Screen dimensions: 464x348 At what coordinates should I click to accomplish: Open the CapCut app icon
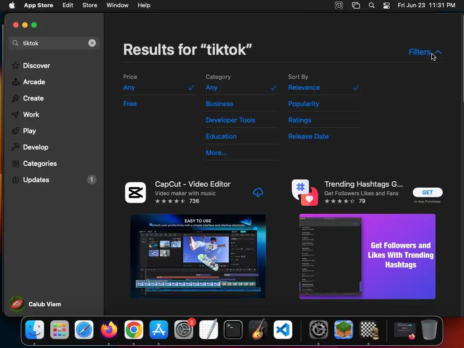pos(135,192)
